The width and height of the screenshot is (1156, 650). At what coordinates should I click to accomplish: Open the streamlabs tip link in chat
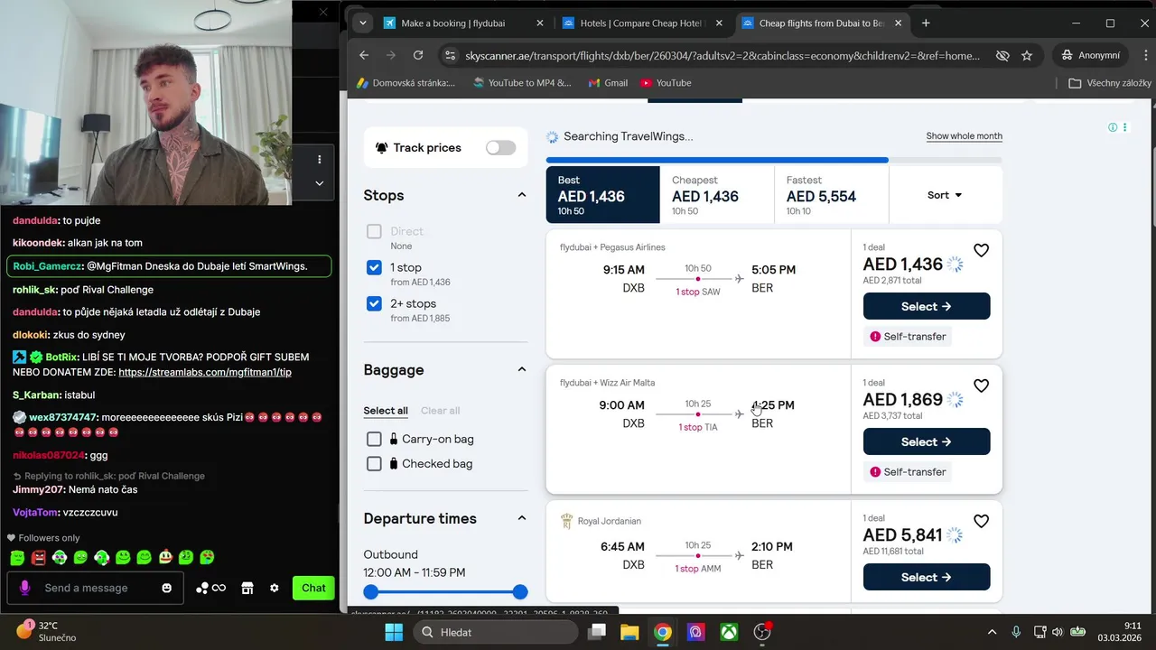tap(205, 372)
